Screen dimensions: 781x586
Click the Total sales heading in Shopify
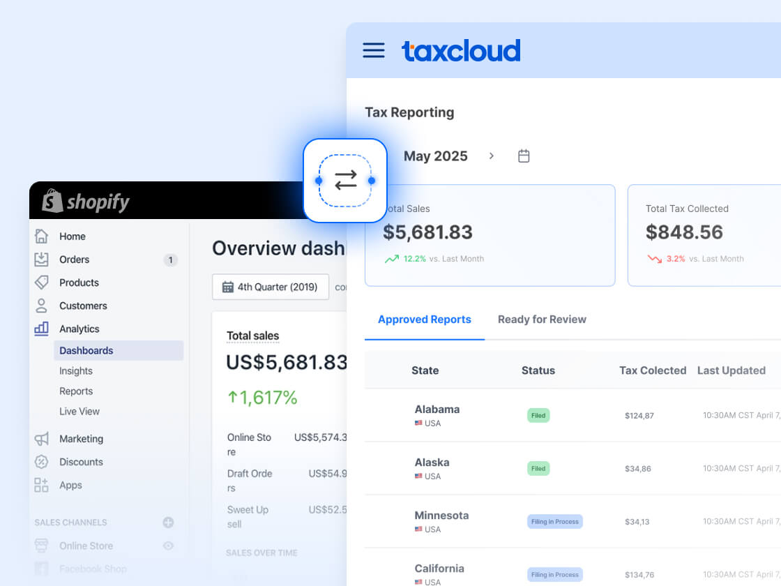click(252, 336)
